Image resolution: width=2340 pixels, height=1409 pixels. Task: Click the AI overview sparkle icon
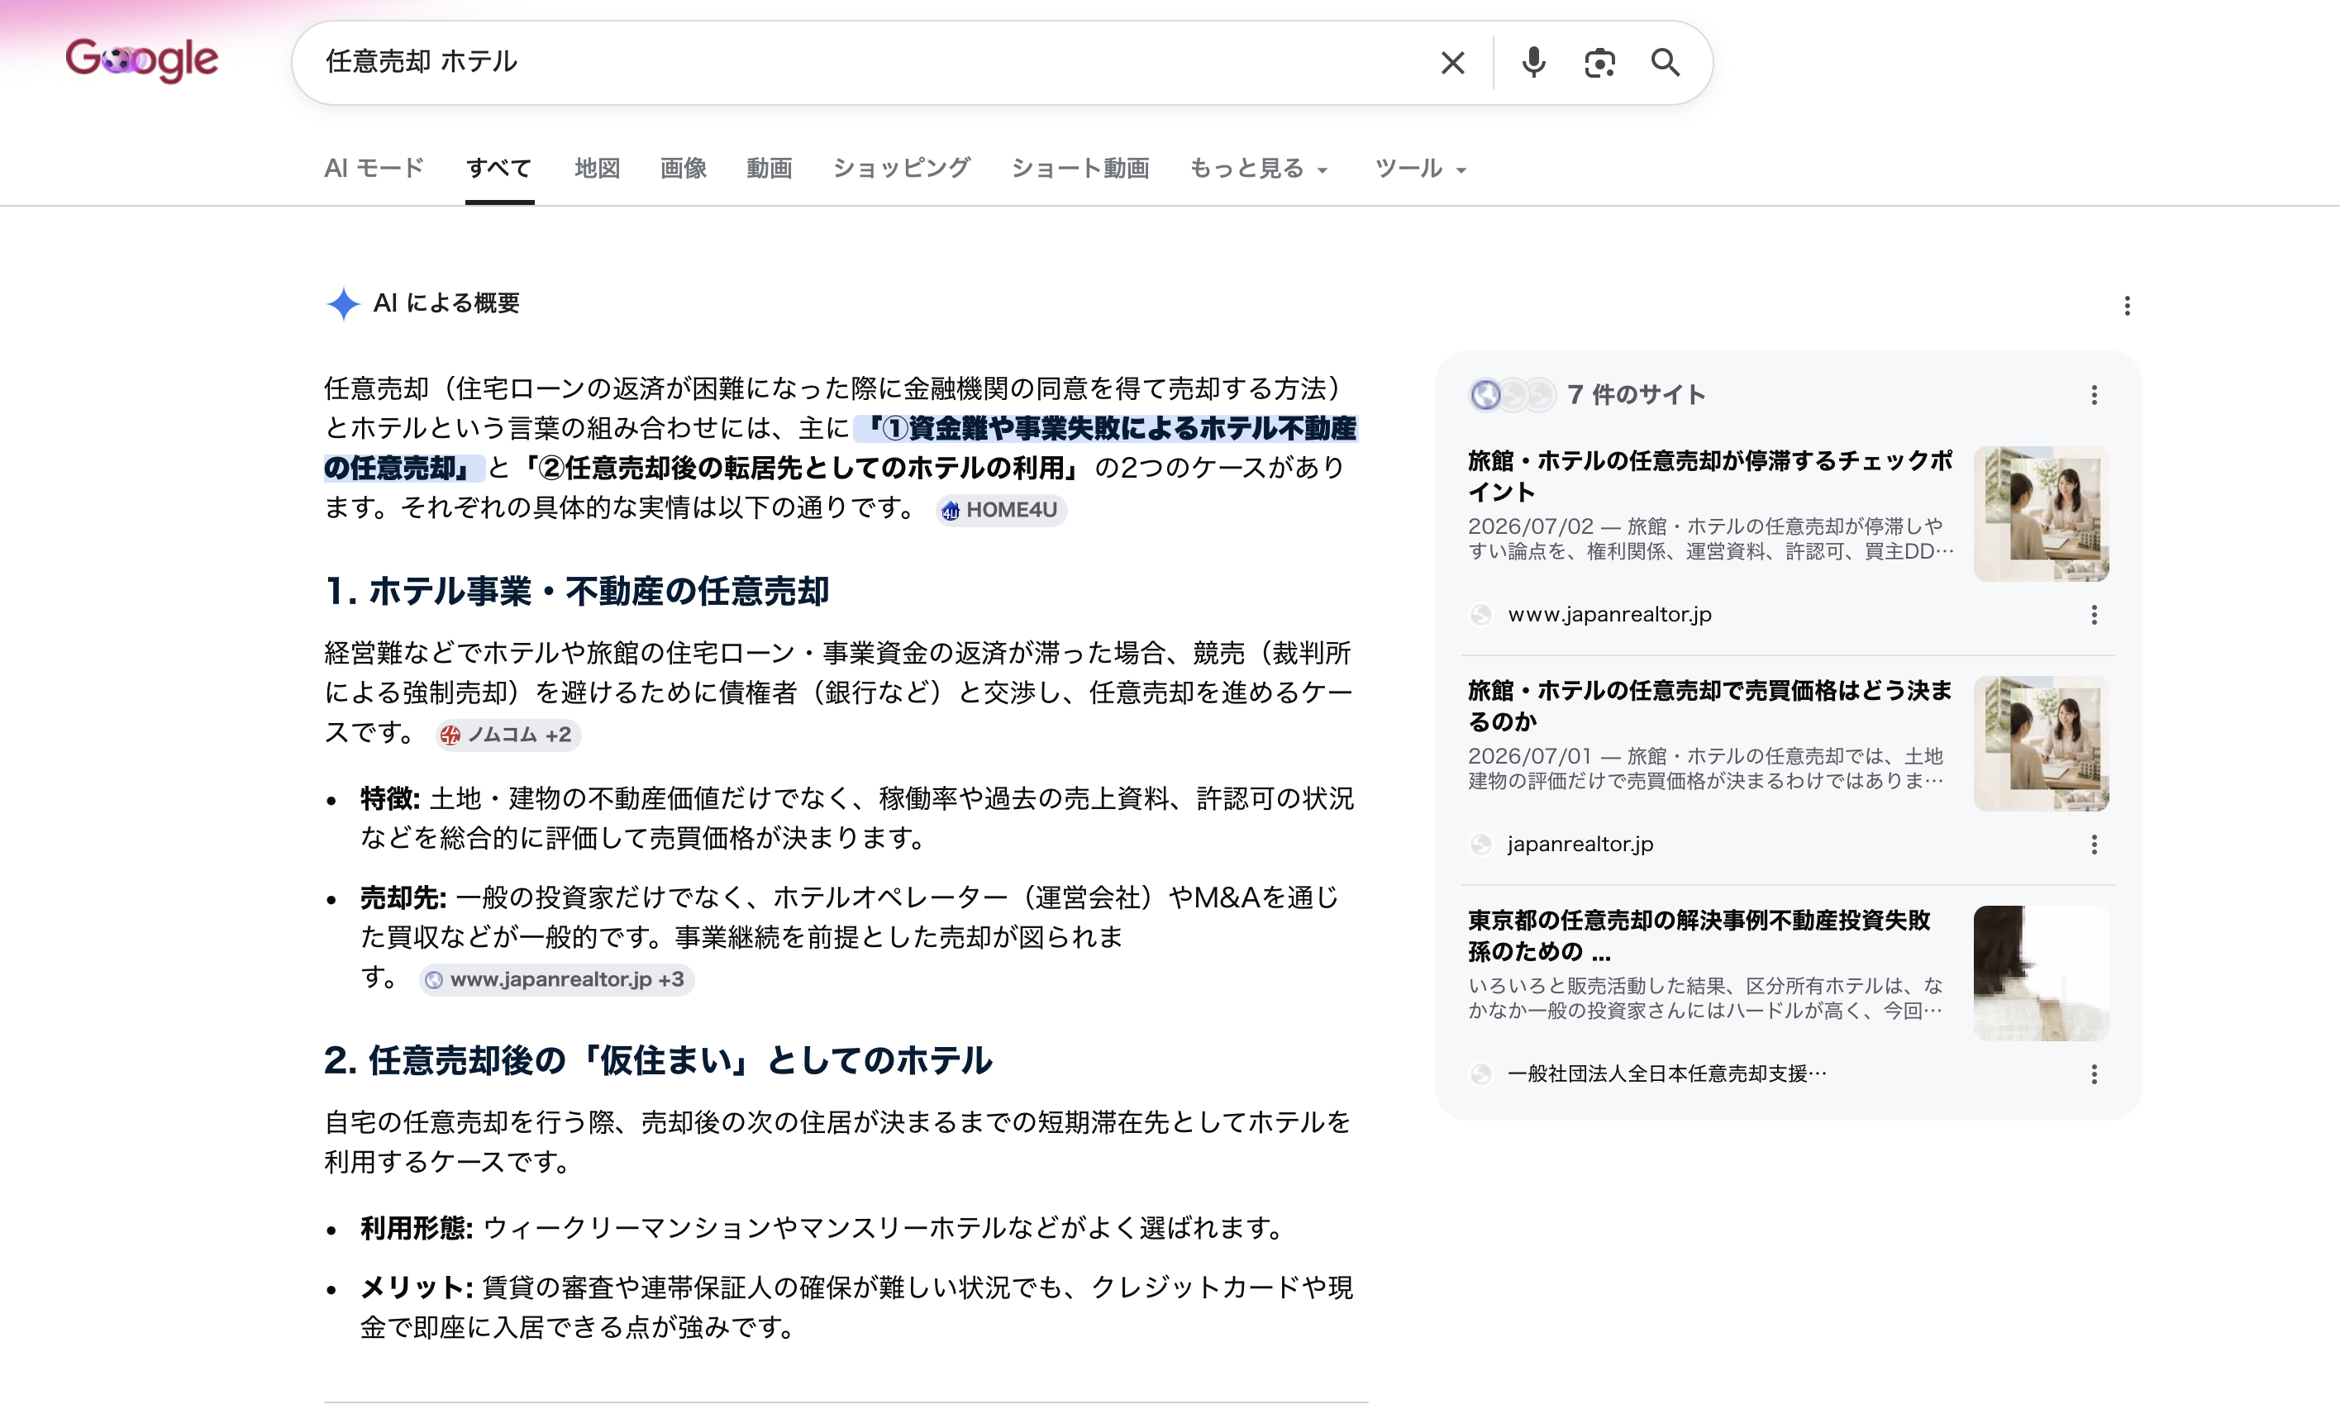coord(343,304)
